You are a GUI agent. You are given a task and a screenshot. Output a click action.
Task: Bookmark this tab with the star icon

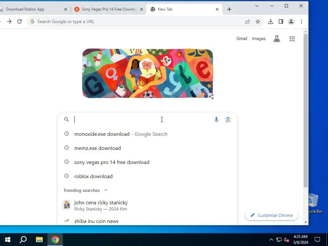click(258, 21)
